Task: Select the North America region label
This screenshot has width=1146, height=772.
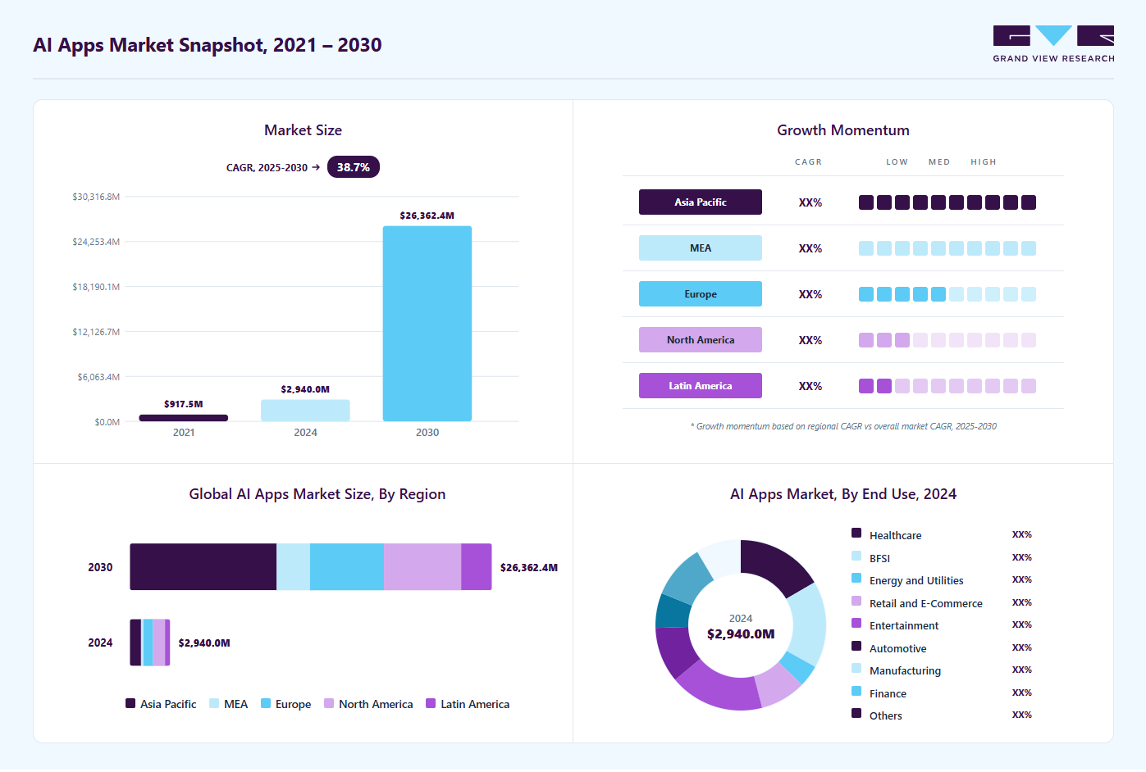Action: (701, 340)
